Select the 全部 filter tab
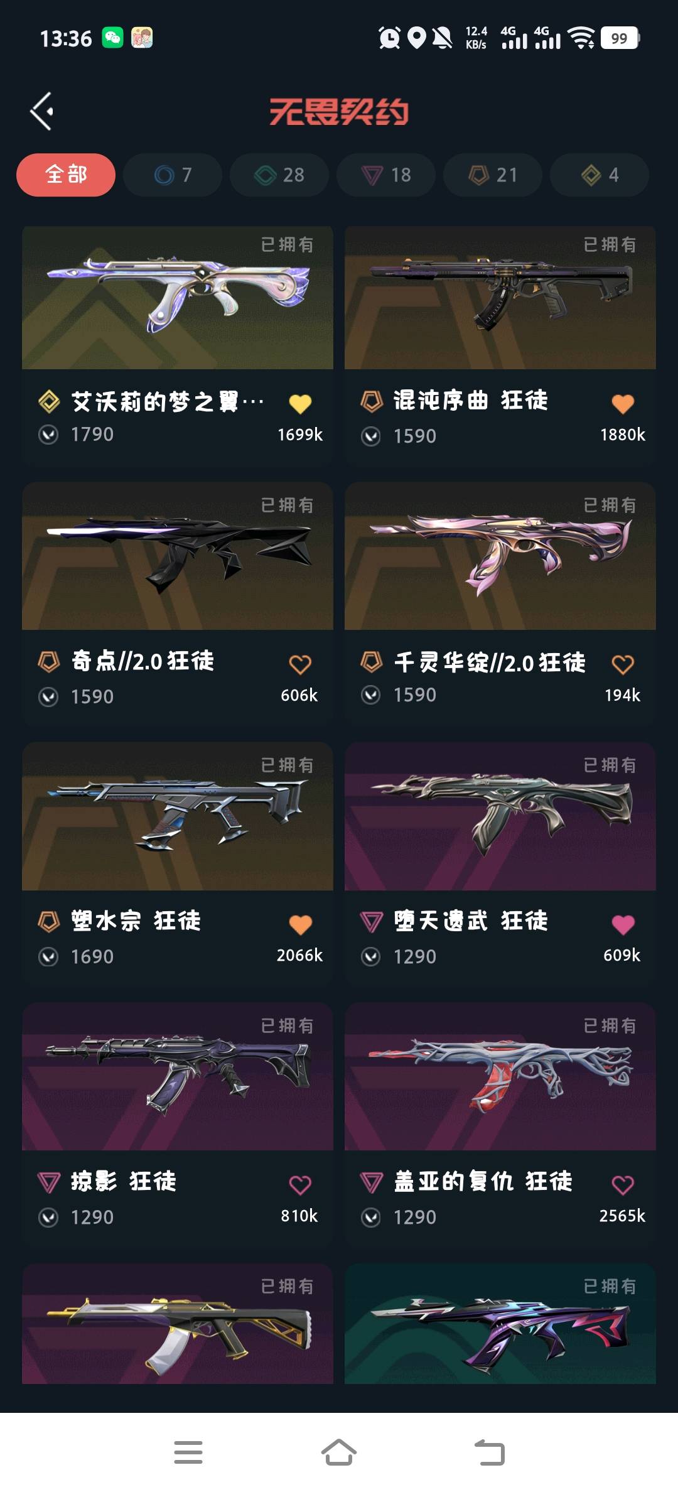678x1492 pixels. [66, 175]
